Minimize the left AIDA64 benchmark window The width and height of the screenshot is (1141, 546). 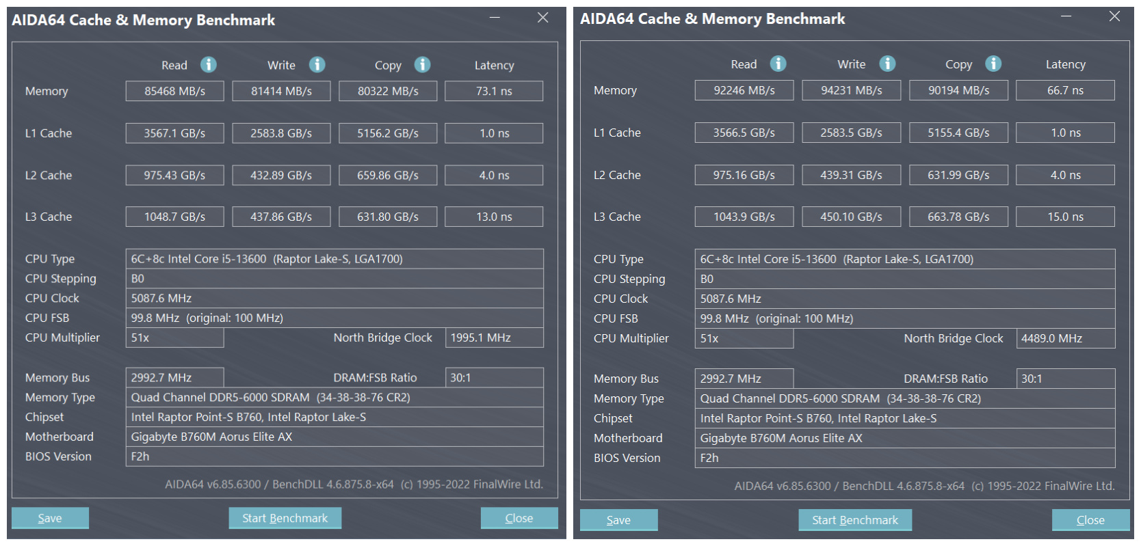[495, 18]
